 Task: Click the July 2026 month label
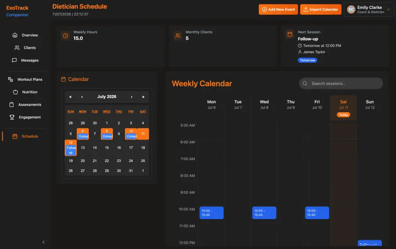coord(107,97)
